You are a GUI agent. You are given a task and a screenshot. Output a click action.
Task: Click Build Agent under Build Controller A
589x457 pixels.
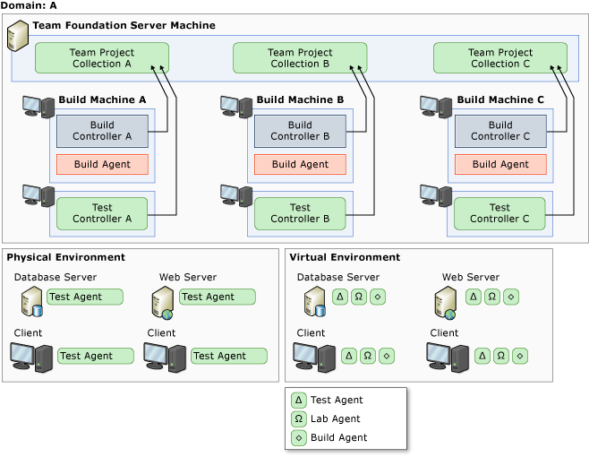(102, 164)
